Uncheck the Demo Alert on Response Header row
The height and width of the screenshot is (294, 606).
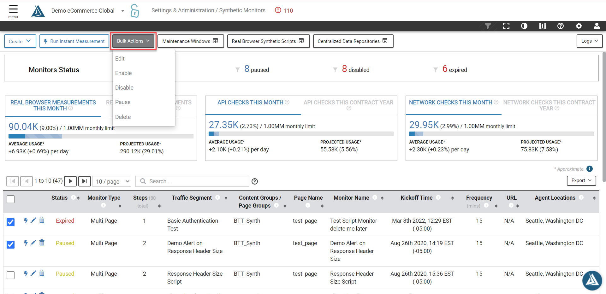point(11,244)
